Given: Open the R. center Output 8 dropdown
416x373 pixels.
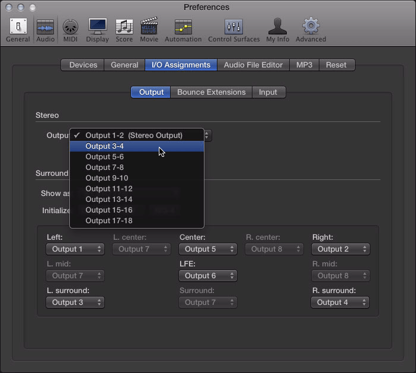Looking at the screenshot, I should (274, 249).
